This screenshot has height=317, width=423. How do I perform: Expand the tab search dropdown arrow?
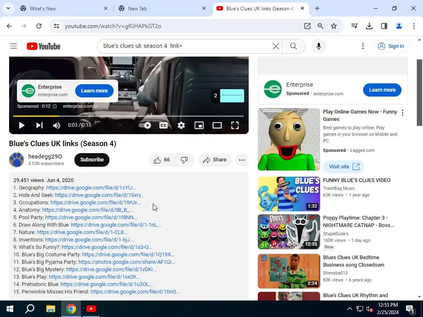pos(8,8)
